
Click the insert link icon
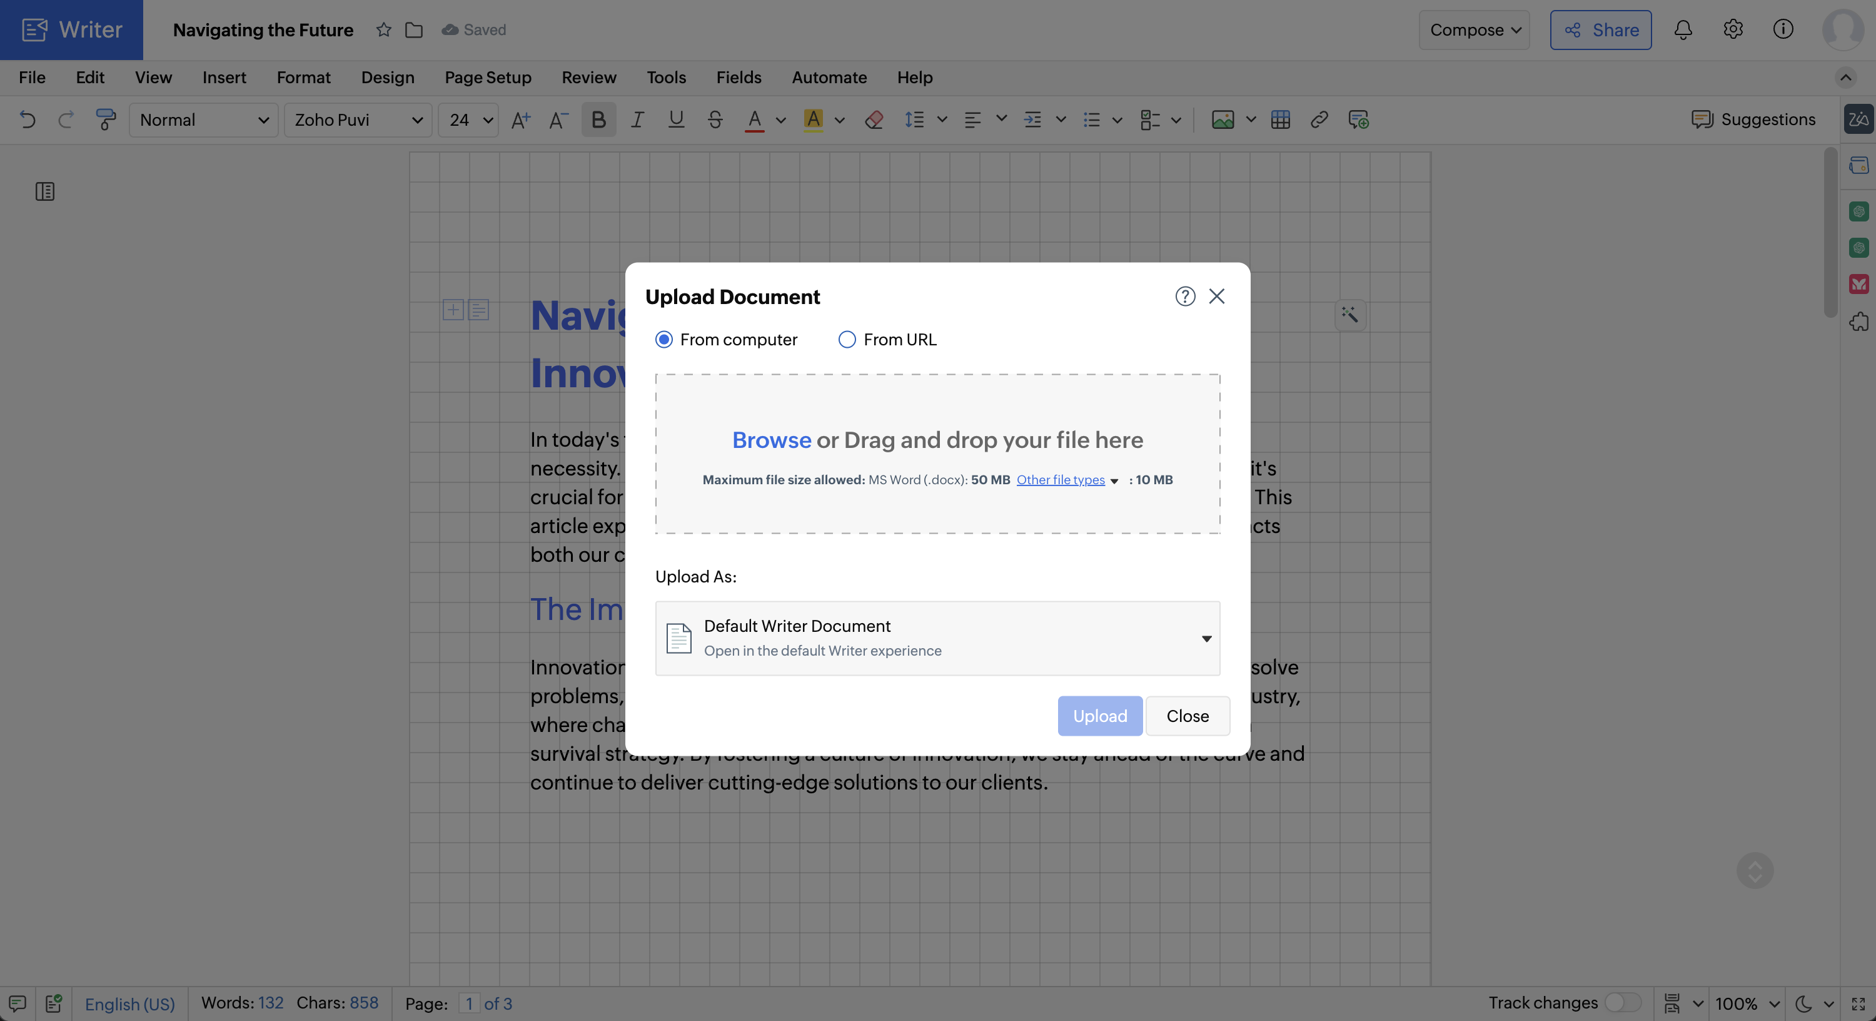click(1319, 119)
